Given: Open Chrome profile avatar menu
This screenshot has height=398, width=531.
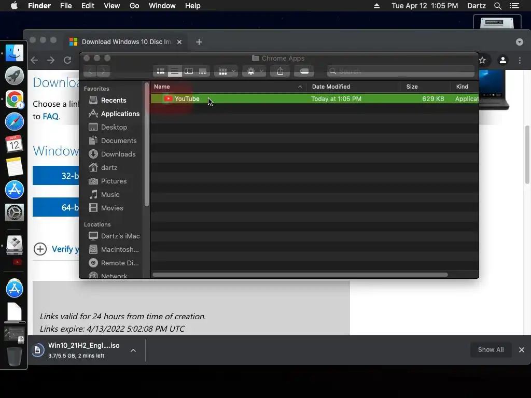Looking at the screenshot, I should click(503, 60).
